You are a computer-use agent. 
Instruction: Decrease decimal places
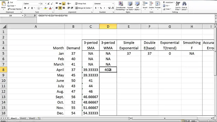point(113,8)
